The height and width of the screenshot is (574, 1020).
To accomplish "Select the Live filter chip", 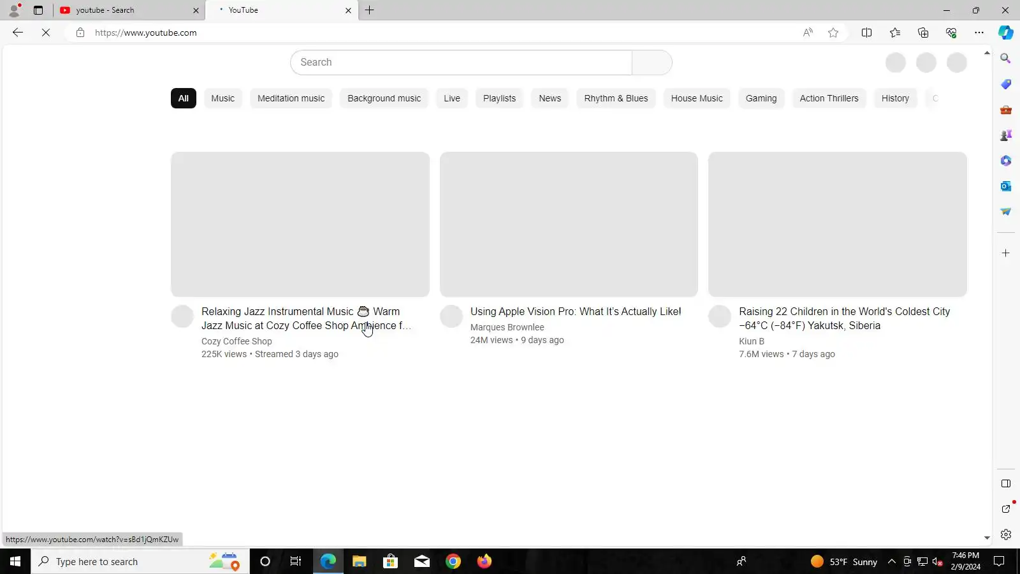I will click(x=452, y=98).
